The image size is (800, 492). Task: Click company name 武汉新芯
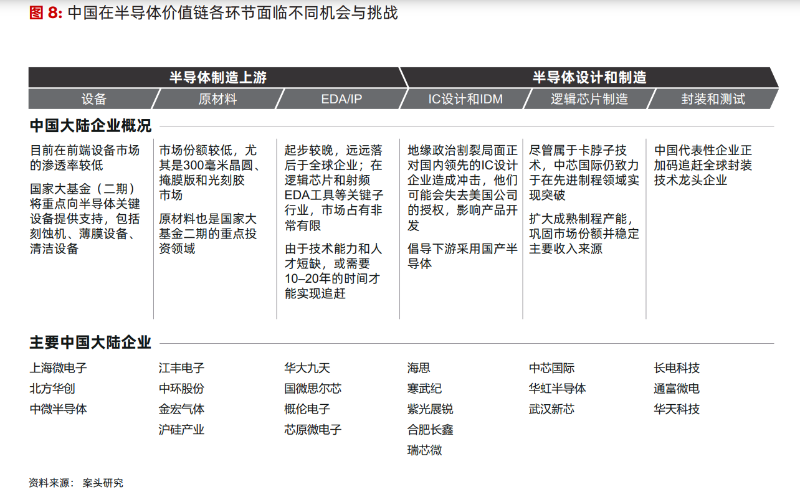[x=552, y=409]
